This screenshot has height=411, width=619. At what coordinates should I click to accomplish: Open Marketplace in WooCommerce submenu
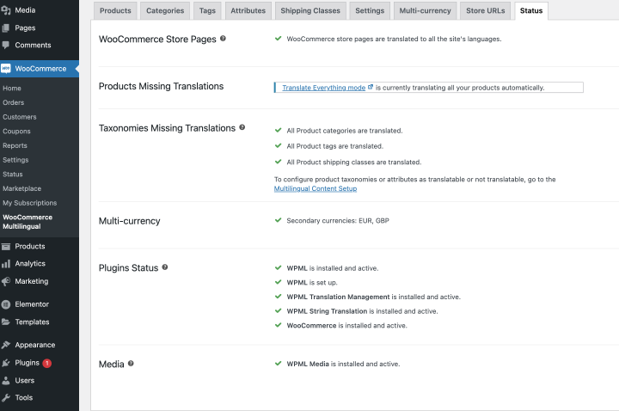(22, 188)
